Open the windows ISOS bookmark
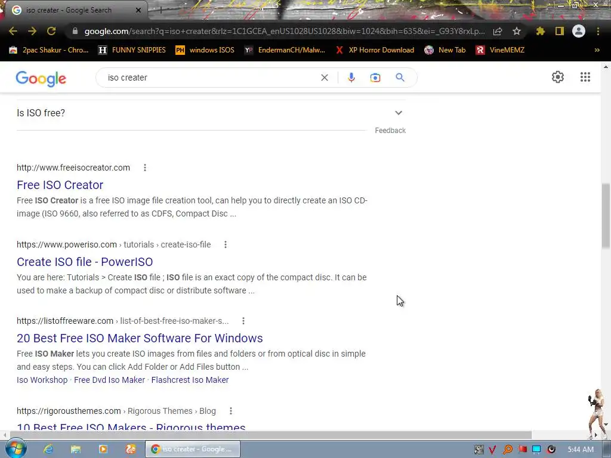This screenshot has height=458, width=611. 205,50
